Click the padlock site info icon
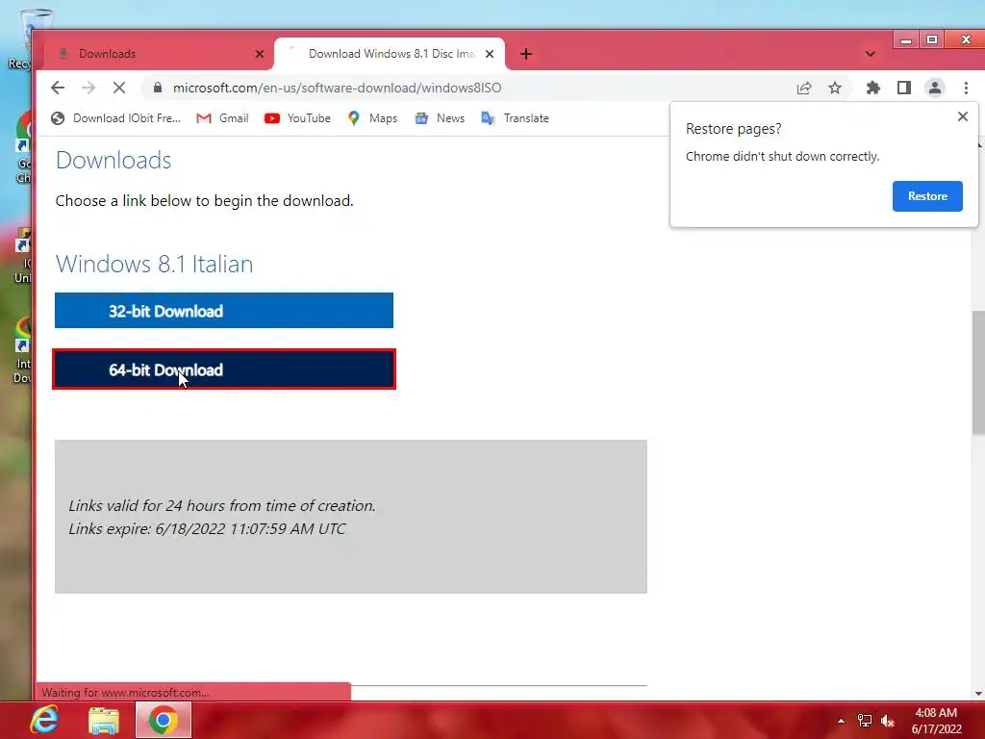Screen dimensions: 985x739 pos(158,88)
